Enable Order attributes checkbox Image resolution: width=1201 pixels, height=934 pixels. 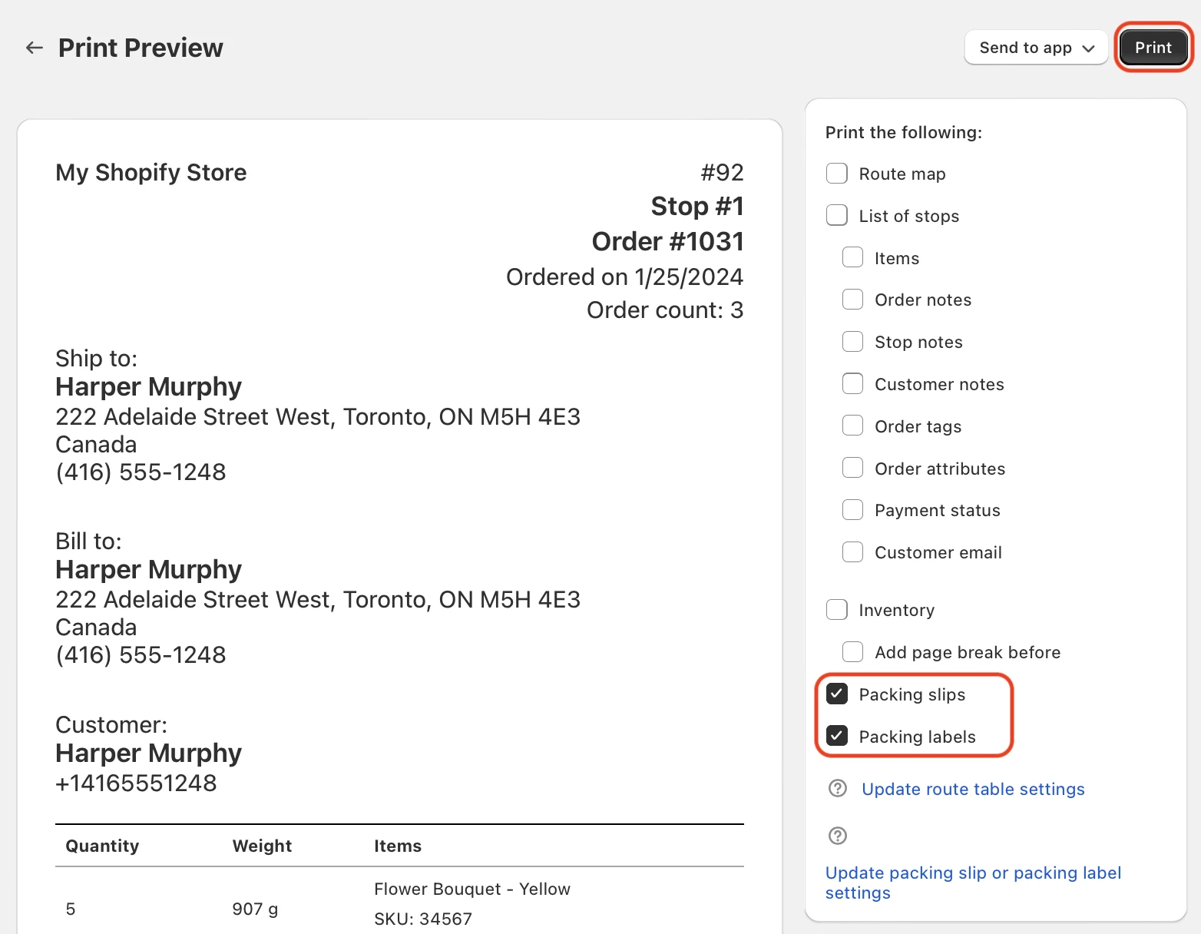click(853, 468)
